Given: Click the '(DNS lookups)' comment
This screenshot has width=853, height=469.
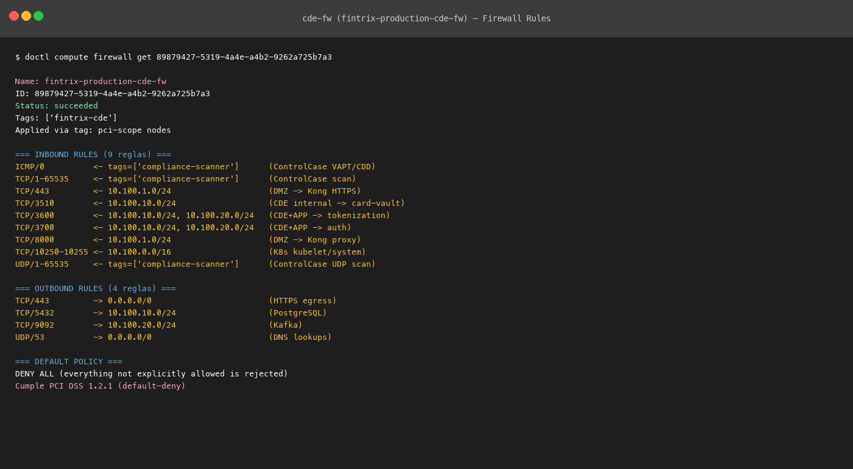Looking at the screenshot, I should click(300, 337).
